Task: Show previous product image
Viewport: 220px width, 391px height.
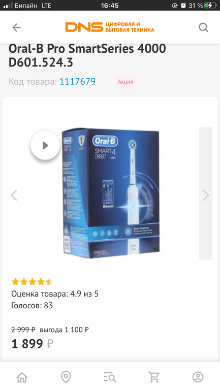Action: tap(14, 195)
